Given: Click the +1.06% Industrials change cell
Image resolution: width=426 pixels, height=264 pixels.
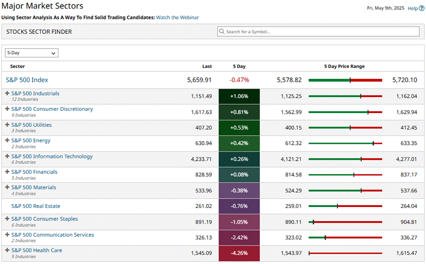Looking at the screenshot, I should [239, 96].
